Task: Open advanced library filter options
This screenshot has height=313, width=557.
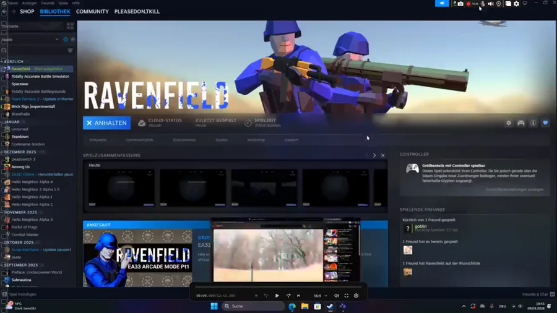Action: pos(70,50)
